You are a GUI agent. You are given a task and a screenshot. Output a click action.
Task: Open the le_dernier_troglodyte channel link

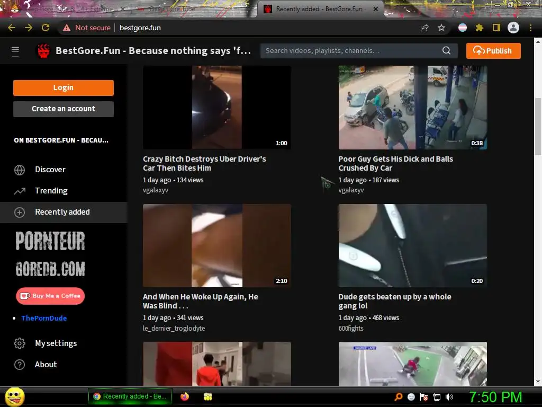174,328
